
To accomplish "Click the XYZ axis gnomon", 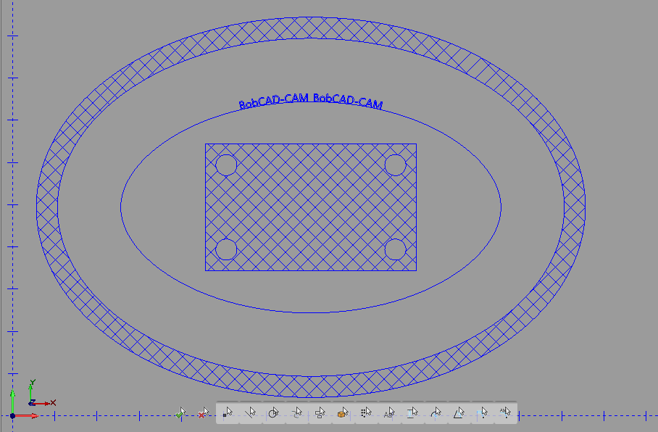I will coord(41,394).
